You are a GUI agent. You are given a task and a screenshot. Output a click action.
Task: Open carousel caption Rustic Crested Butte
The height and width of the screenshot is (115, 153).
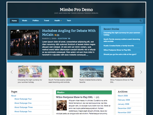[x=91, y=81]
